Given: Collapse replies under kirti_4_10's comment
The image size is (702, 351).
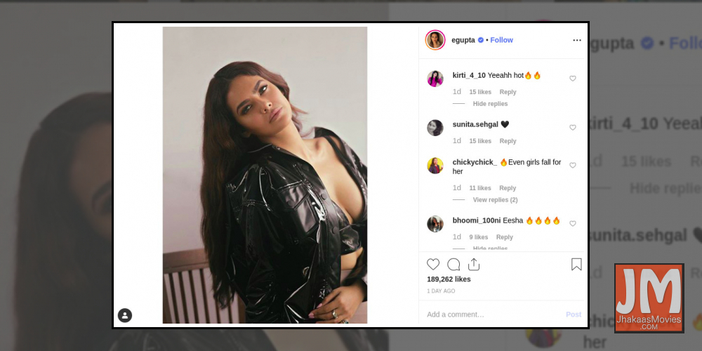Looking at the screenshot, I should [490, 104].
